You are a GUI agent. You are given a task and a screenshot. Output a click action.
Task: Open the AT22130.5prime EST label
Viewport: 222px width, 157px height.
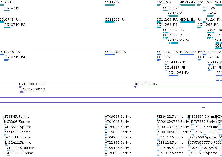coord(118,143)
